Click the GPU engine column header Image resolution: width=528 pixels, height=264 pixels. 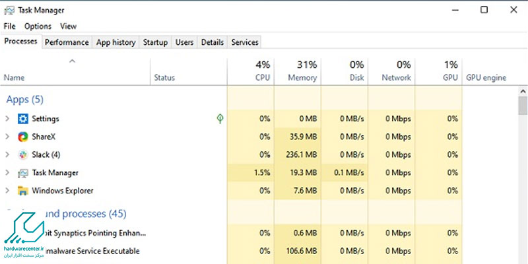pyautogui.click(x=486, y=78)
